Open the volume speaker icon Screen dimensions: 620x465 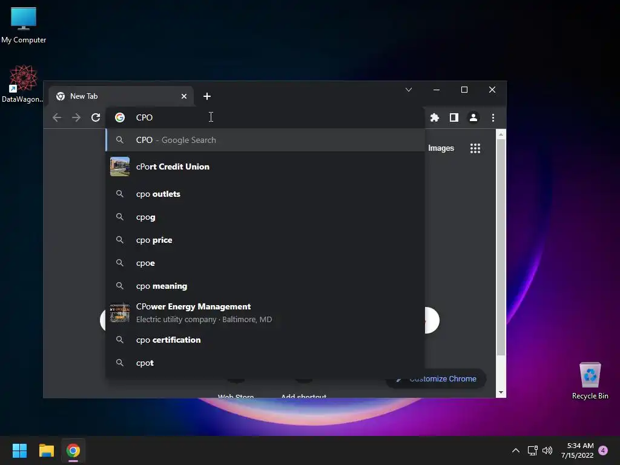(547, 450)
